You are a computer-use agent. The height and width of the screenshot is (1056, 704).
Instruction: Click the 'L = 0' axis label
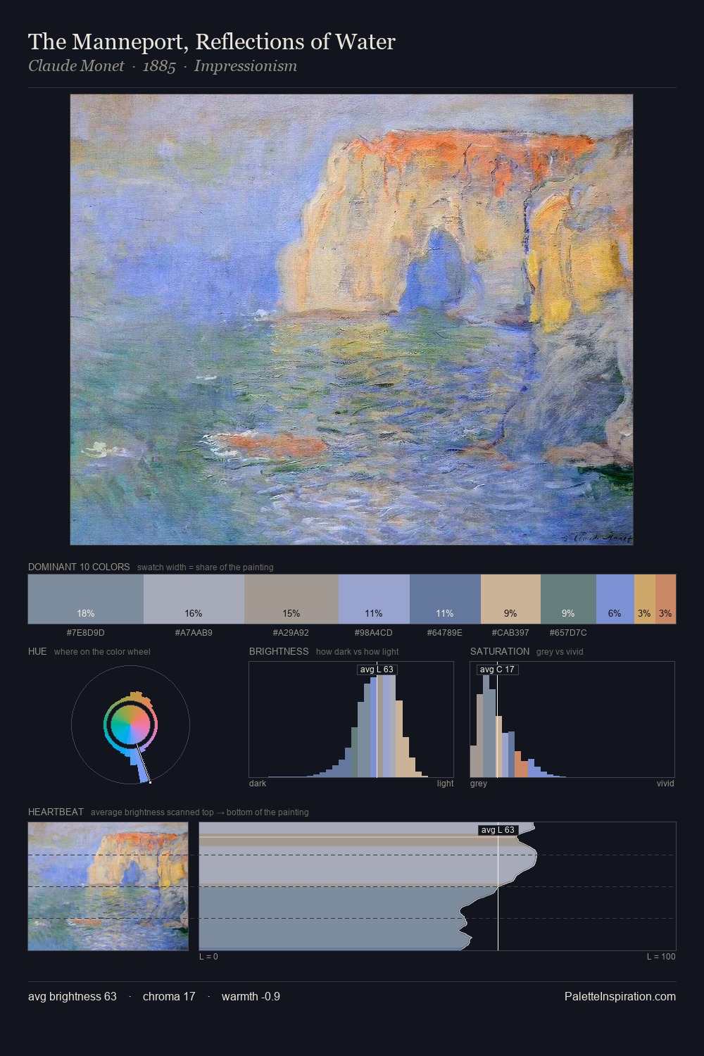pos(208,957)
